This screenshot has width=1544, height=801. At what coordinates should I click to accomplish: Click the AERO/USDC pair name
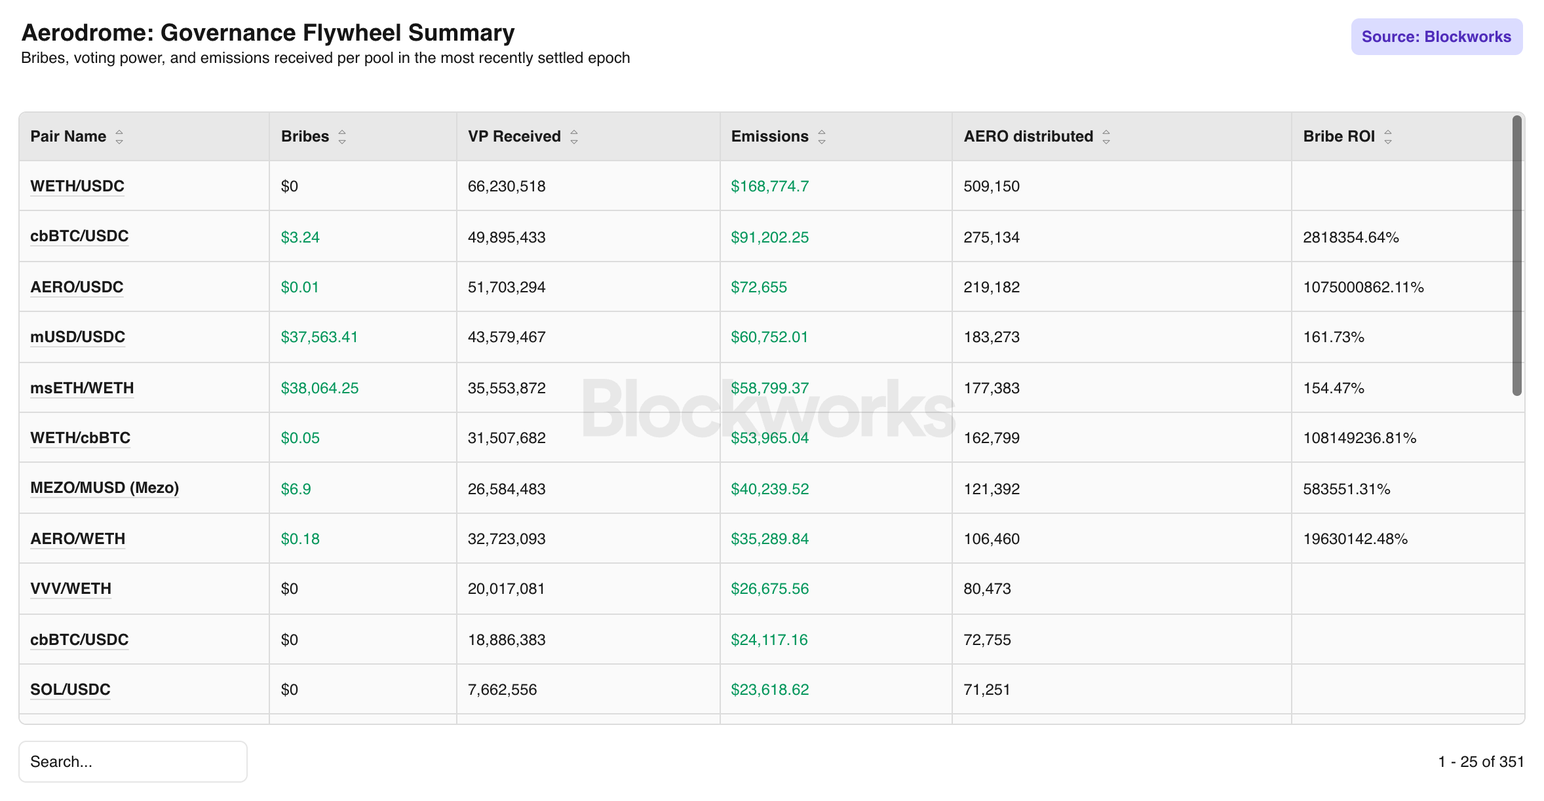[x=77, y=287]
